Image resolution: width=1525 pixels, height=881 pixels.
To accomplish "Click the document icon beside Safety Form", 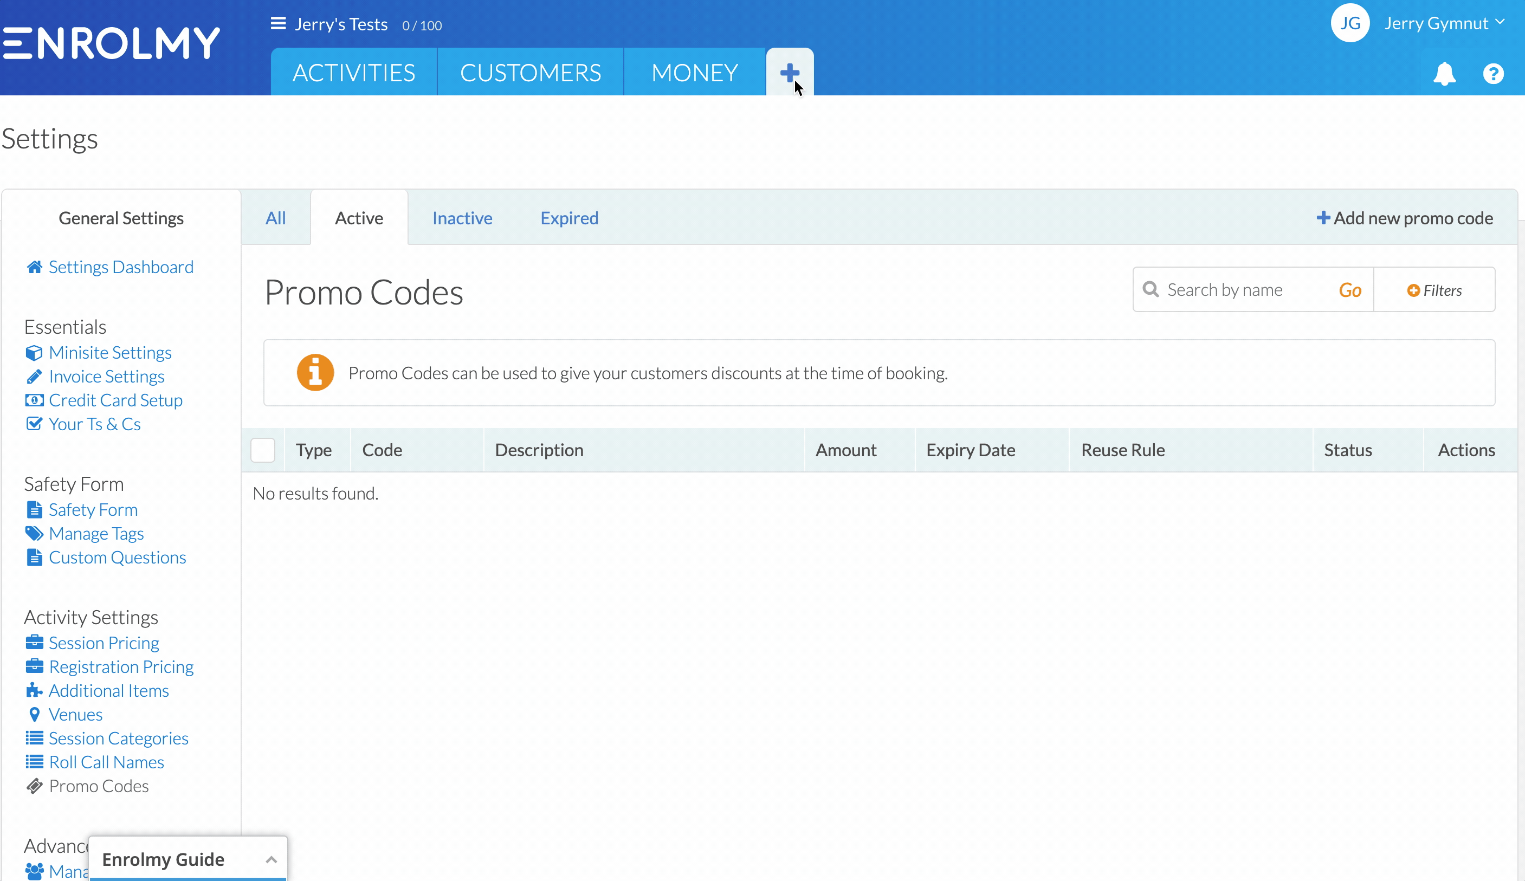I will (35, 509).
